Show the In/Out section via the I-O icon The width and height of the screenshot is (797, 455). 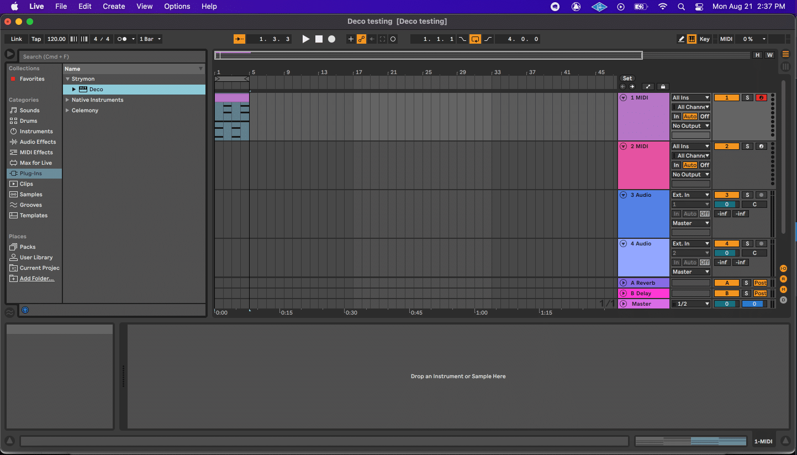pyautogui.click(x=783, y=268)
